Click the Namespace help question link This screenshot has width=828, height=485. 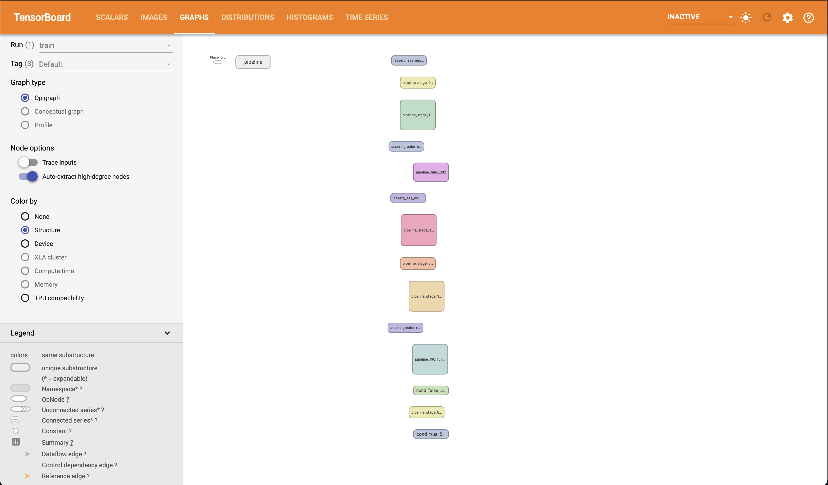81,389
